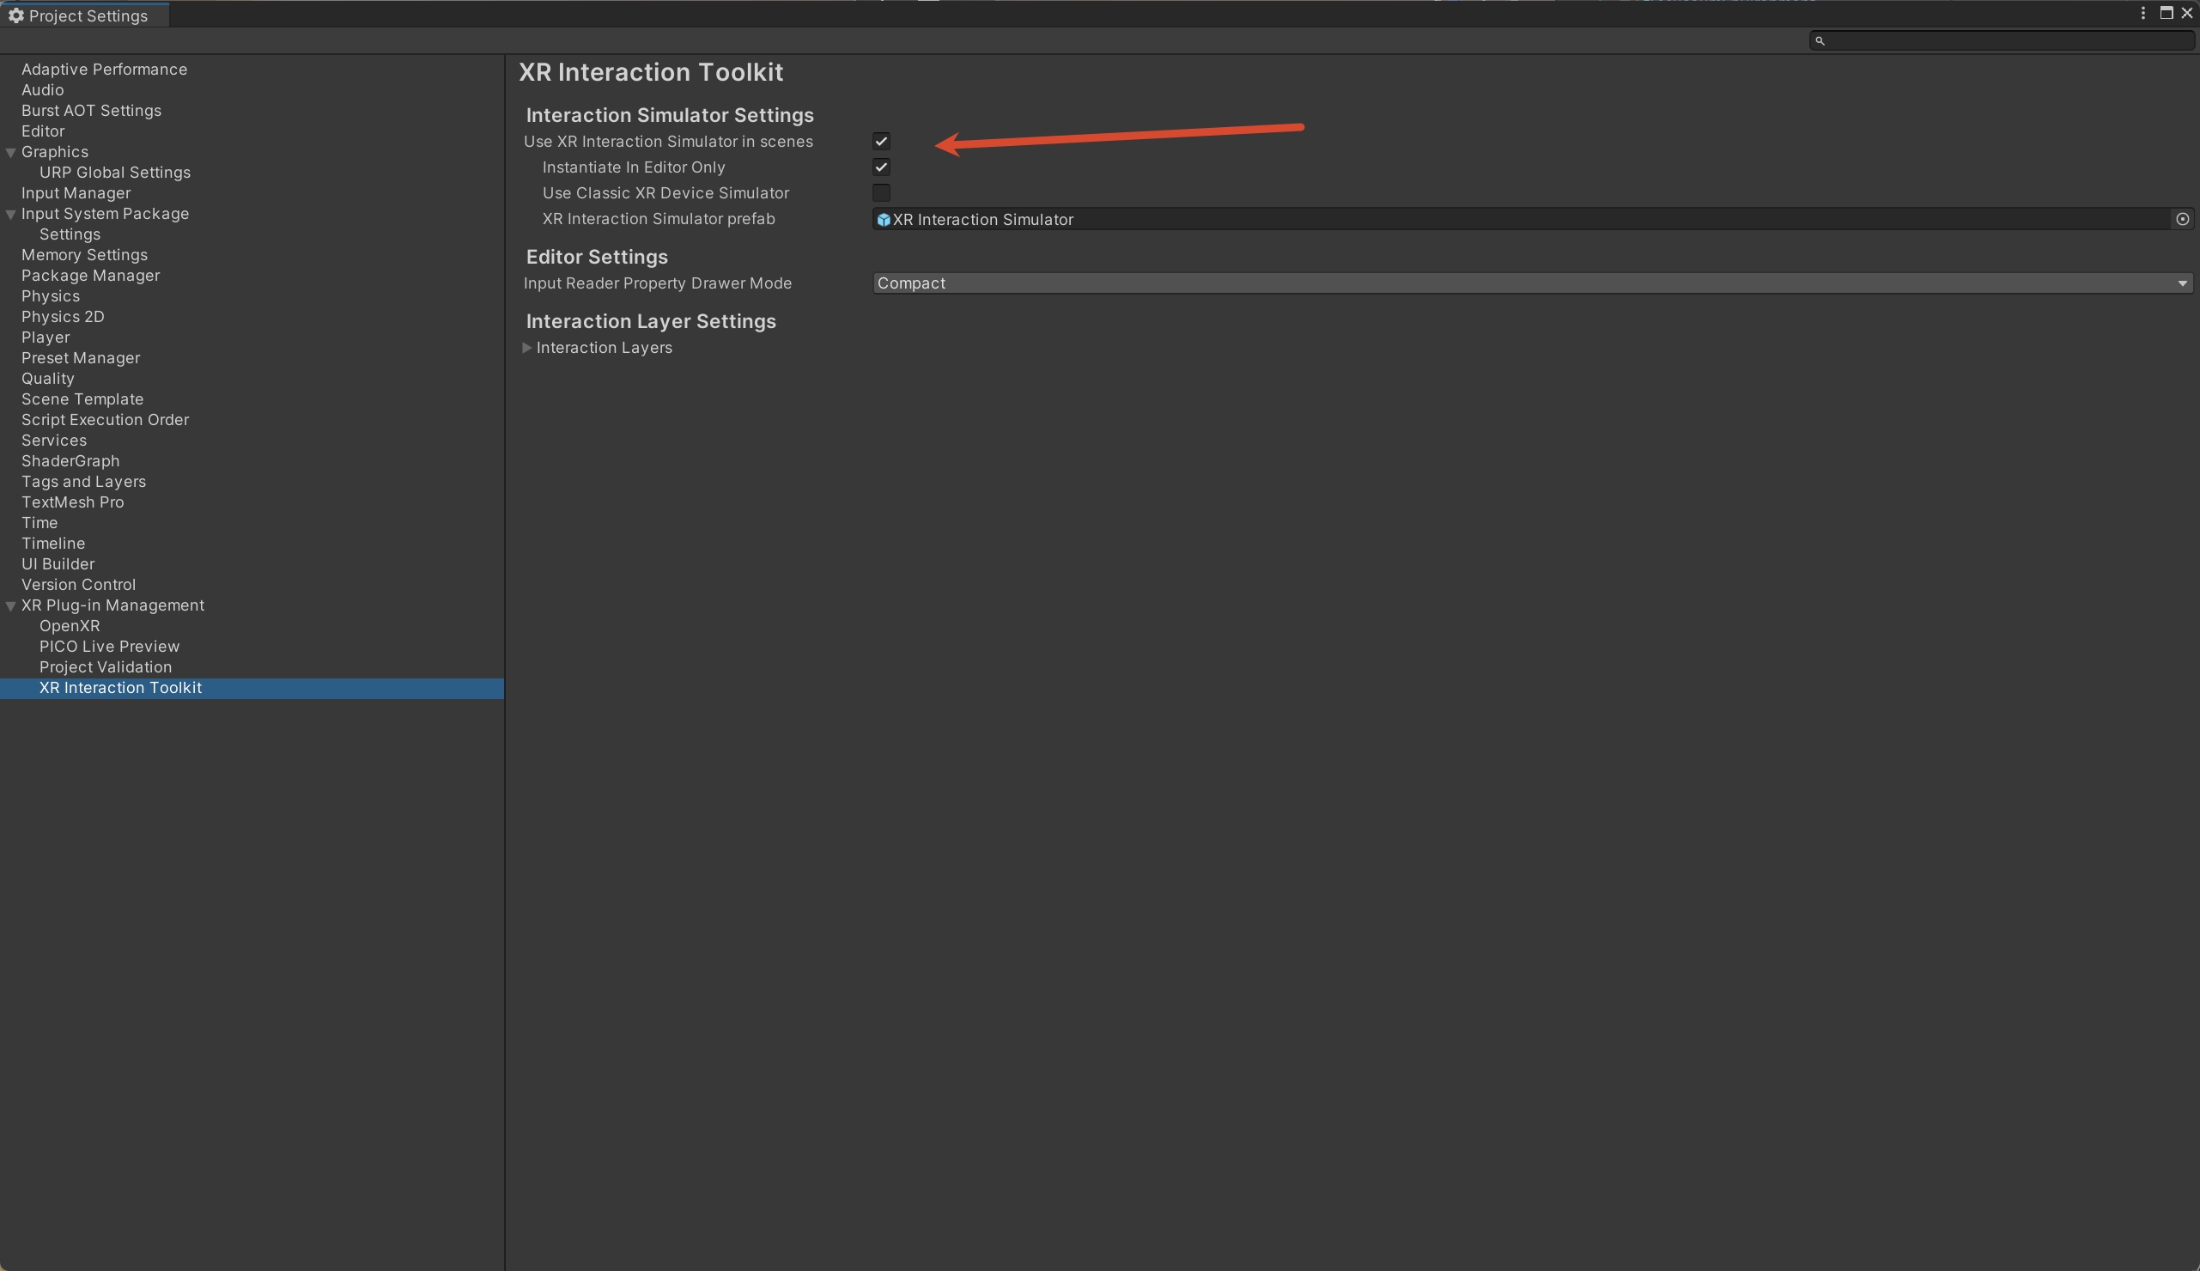This screenshot has width=2200, height=1271.
Task: Select UI Builder settings
Action: [58, 564]
